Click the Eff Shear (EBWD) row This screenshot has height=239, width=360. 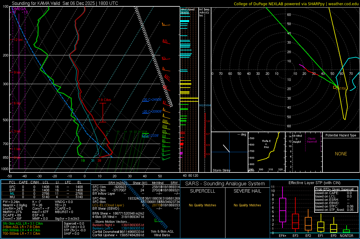pos(136,209)
